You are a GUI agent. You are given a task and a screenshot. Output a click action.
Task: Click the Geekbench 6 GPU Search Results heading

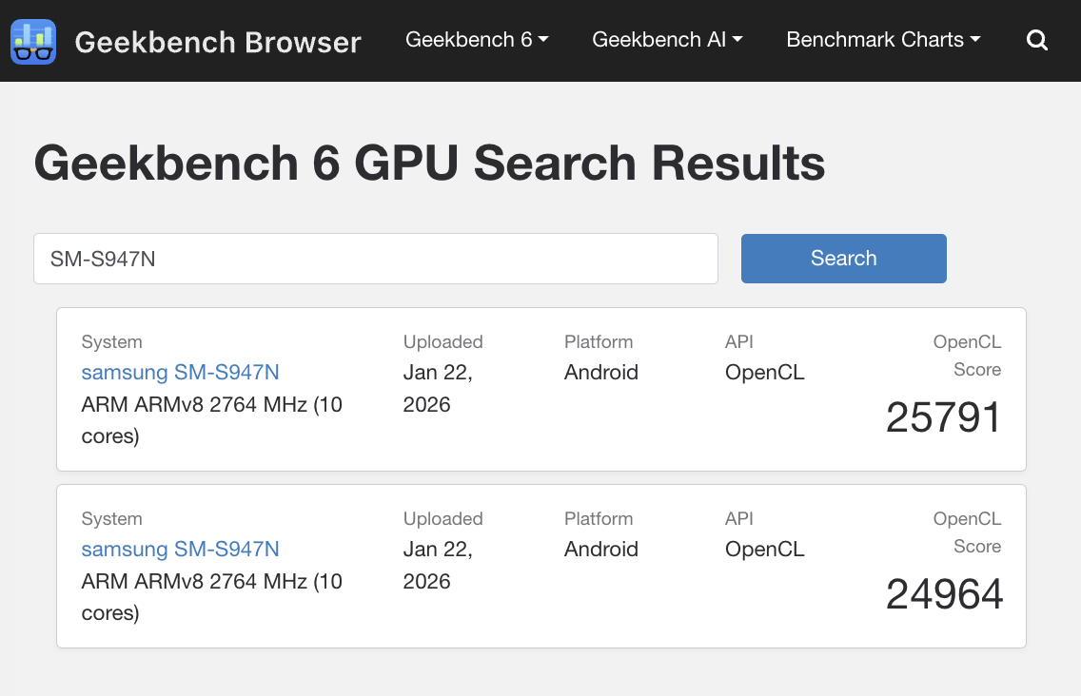[x=429, y=164]
